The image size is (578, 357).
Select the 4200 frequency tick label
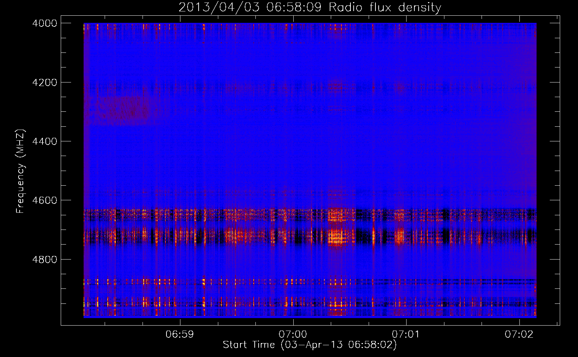click(45, 82)
